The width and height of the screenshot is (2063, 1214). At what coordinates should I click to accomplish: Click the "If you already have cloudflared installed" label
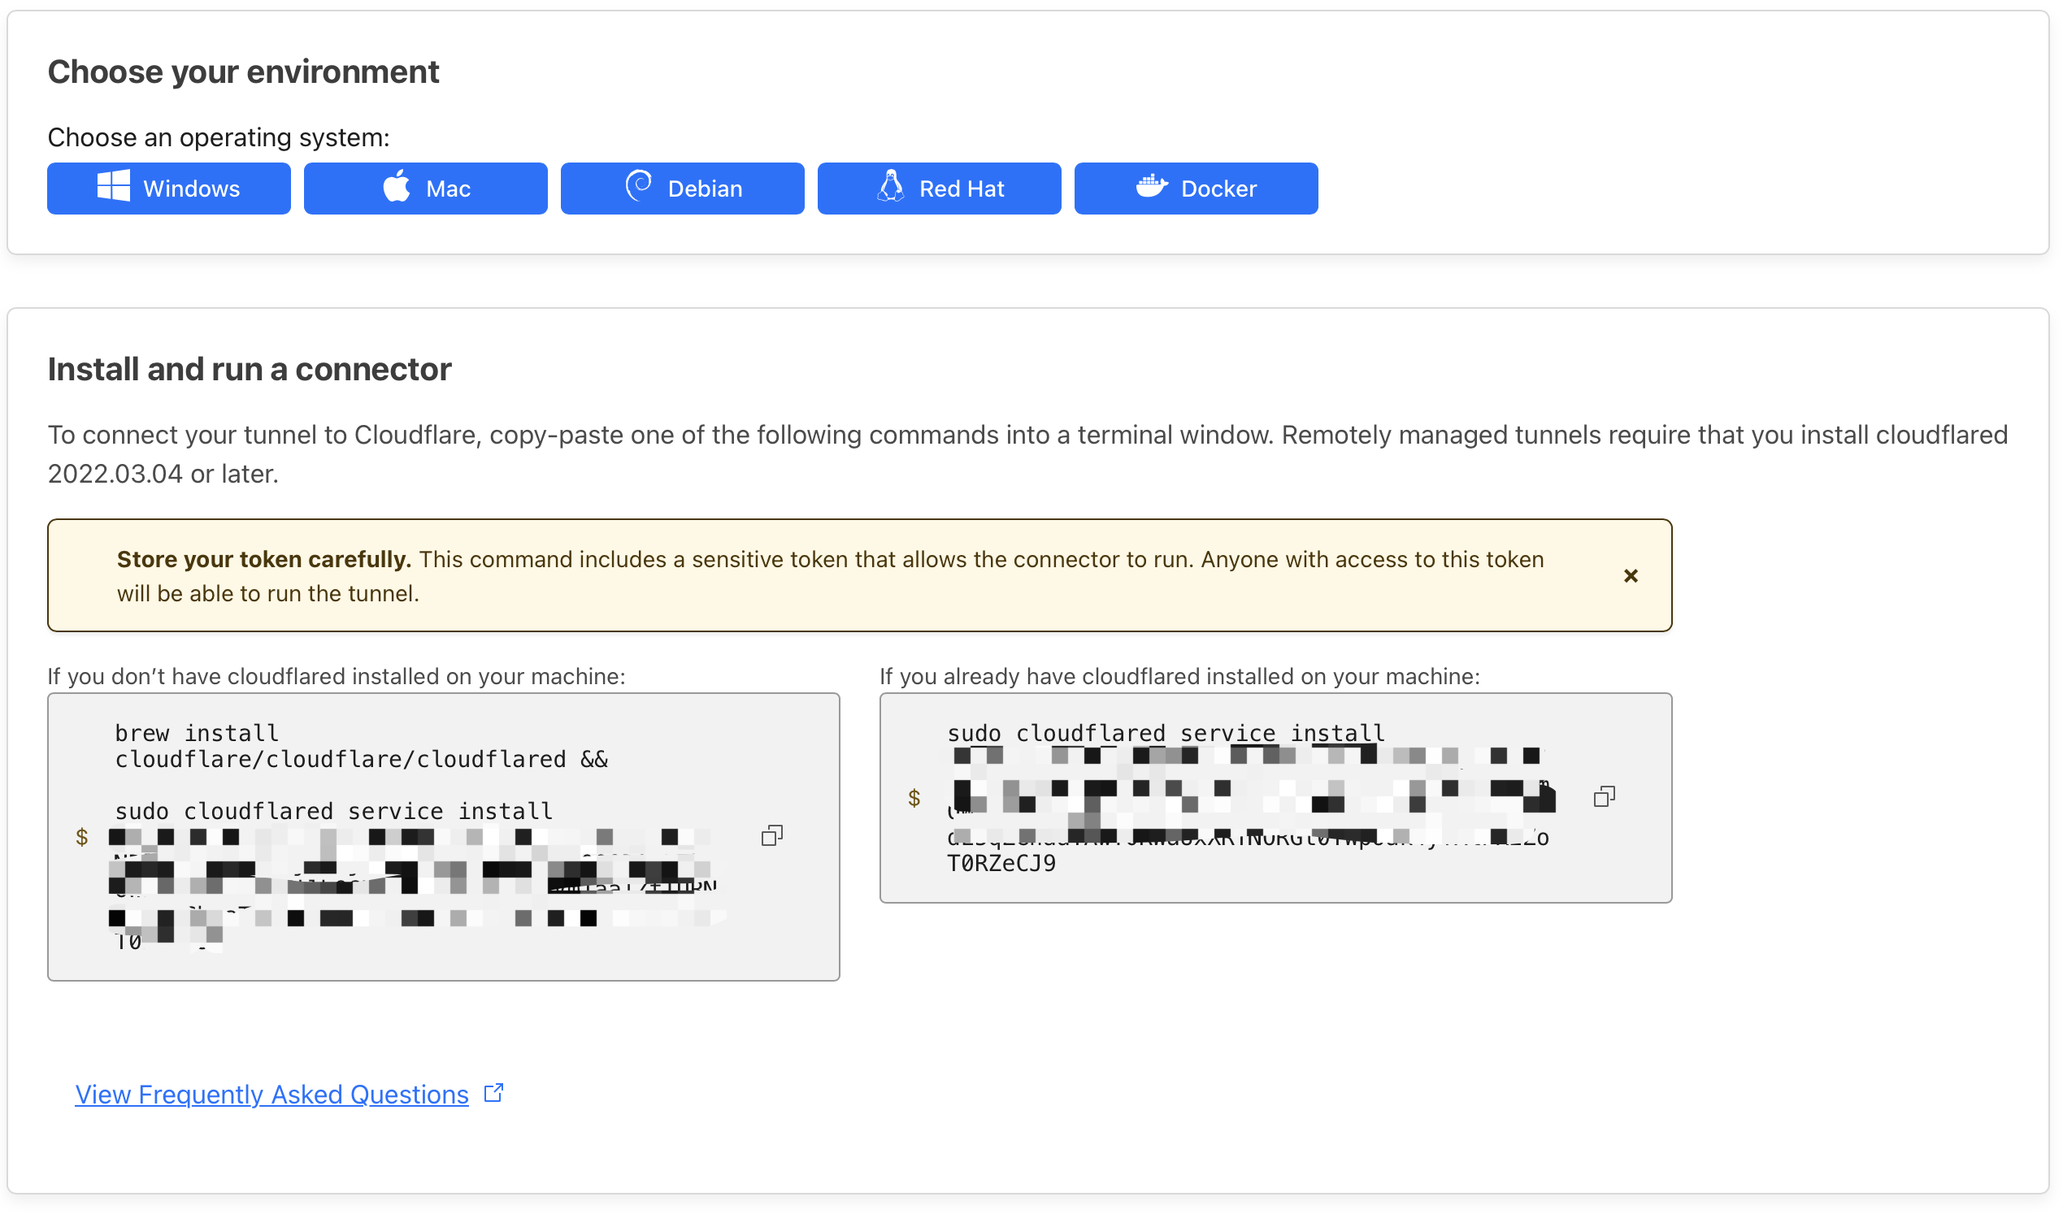coord(1179,676)
